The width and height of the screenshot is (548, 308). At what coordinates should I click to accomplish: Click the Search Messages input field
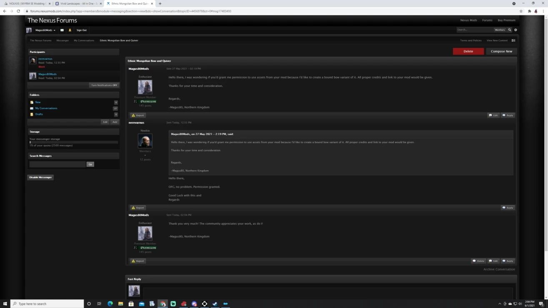(x=57, y=164)
